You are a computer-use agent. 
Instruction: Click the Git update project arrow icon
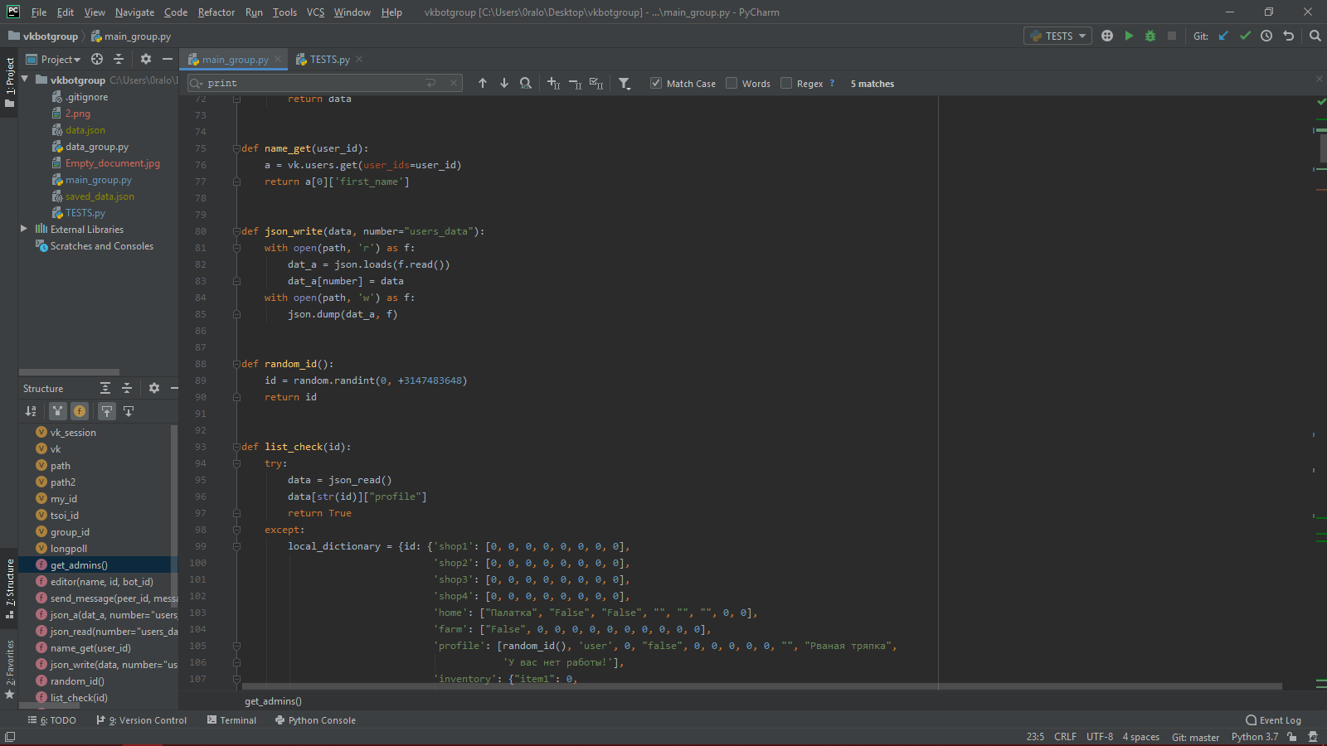[x=1223, y=36]
